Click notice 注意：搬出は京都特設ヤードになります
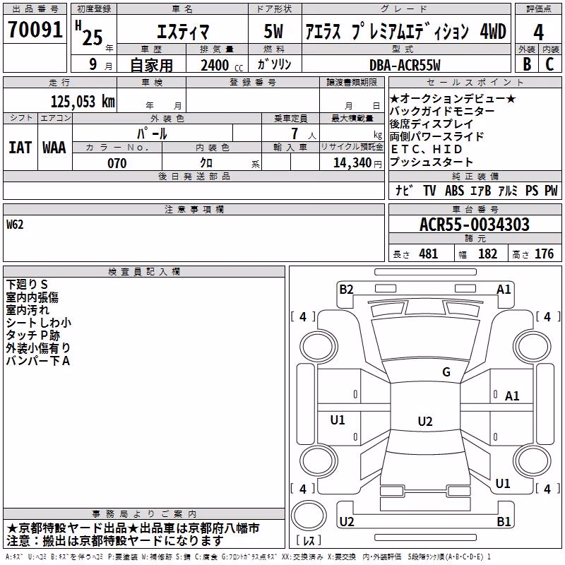This screenshot has width=565, height=565. click(115, 541)
